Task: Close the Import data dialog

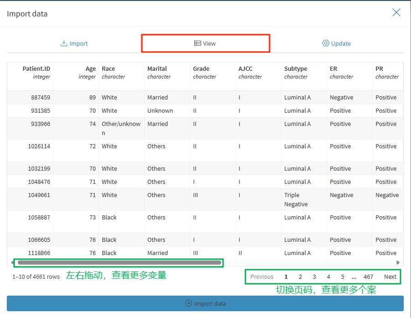Action: tap(396, 13)
